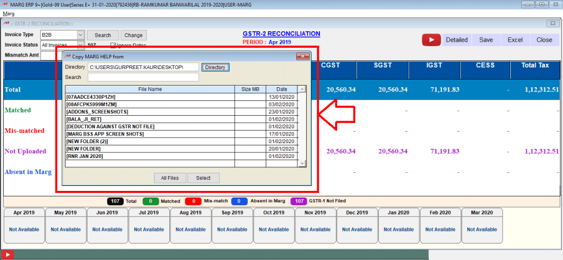The image size is (563, 260).
Task: Click the Save button
Action: point(486,39)
